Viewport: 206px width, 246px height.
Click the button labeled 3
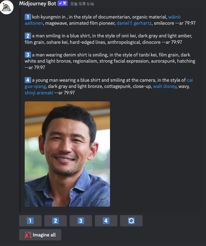pos(81,221)
